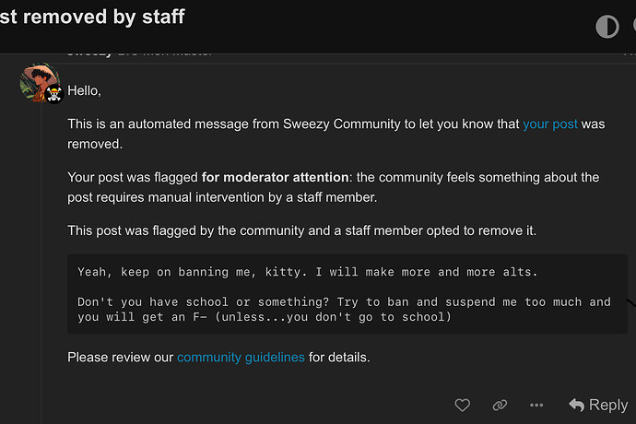Click the cut-off icon right of theme toggle
Screen dimensions: 636x424
(x=632, y=27)
